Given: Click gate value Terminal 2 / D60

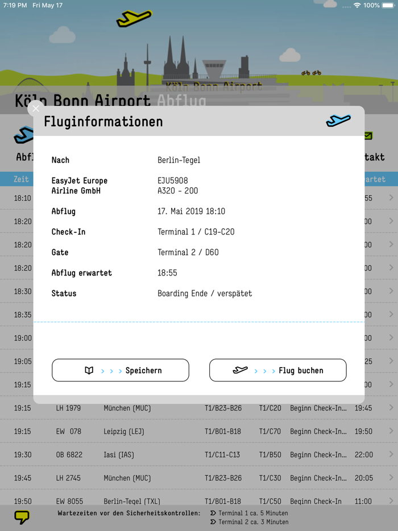Looking at the screenshot, I should coord(188,252).
